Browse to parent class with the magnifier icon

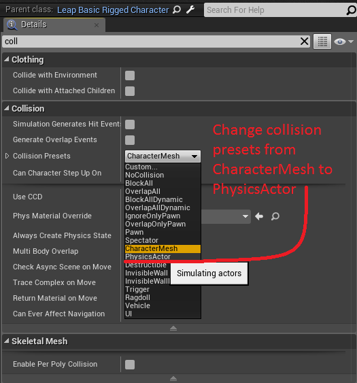(177, 10)
